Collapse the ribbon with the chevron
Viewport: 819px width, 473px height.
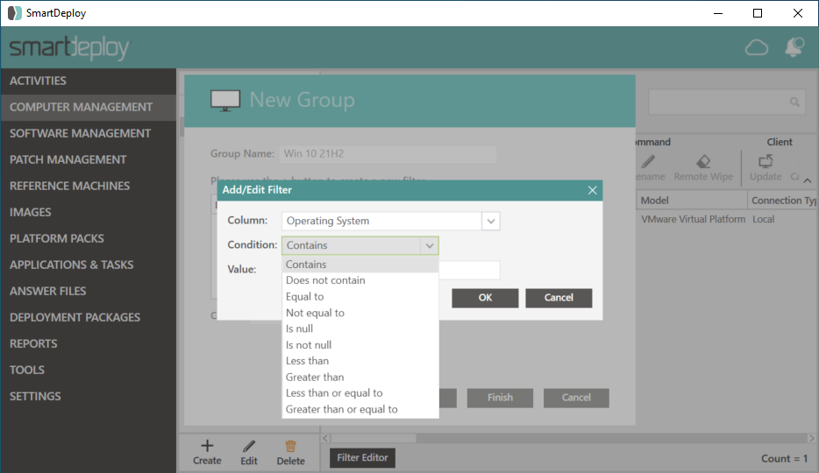[x=808, y=181]
